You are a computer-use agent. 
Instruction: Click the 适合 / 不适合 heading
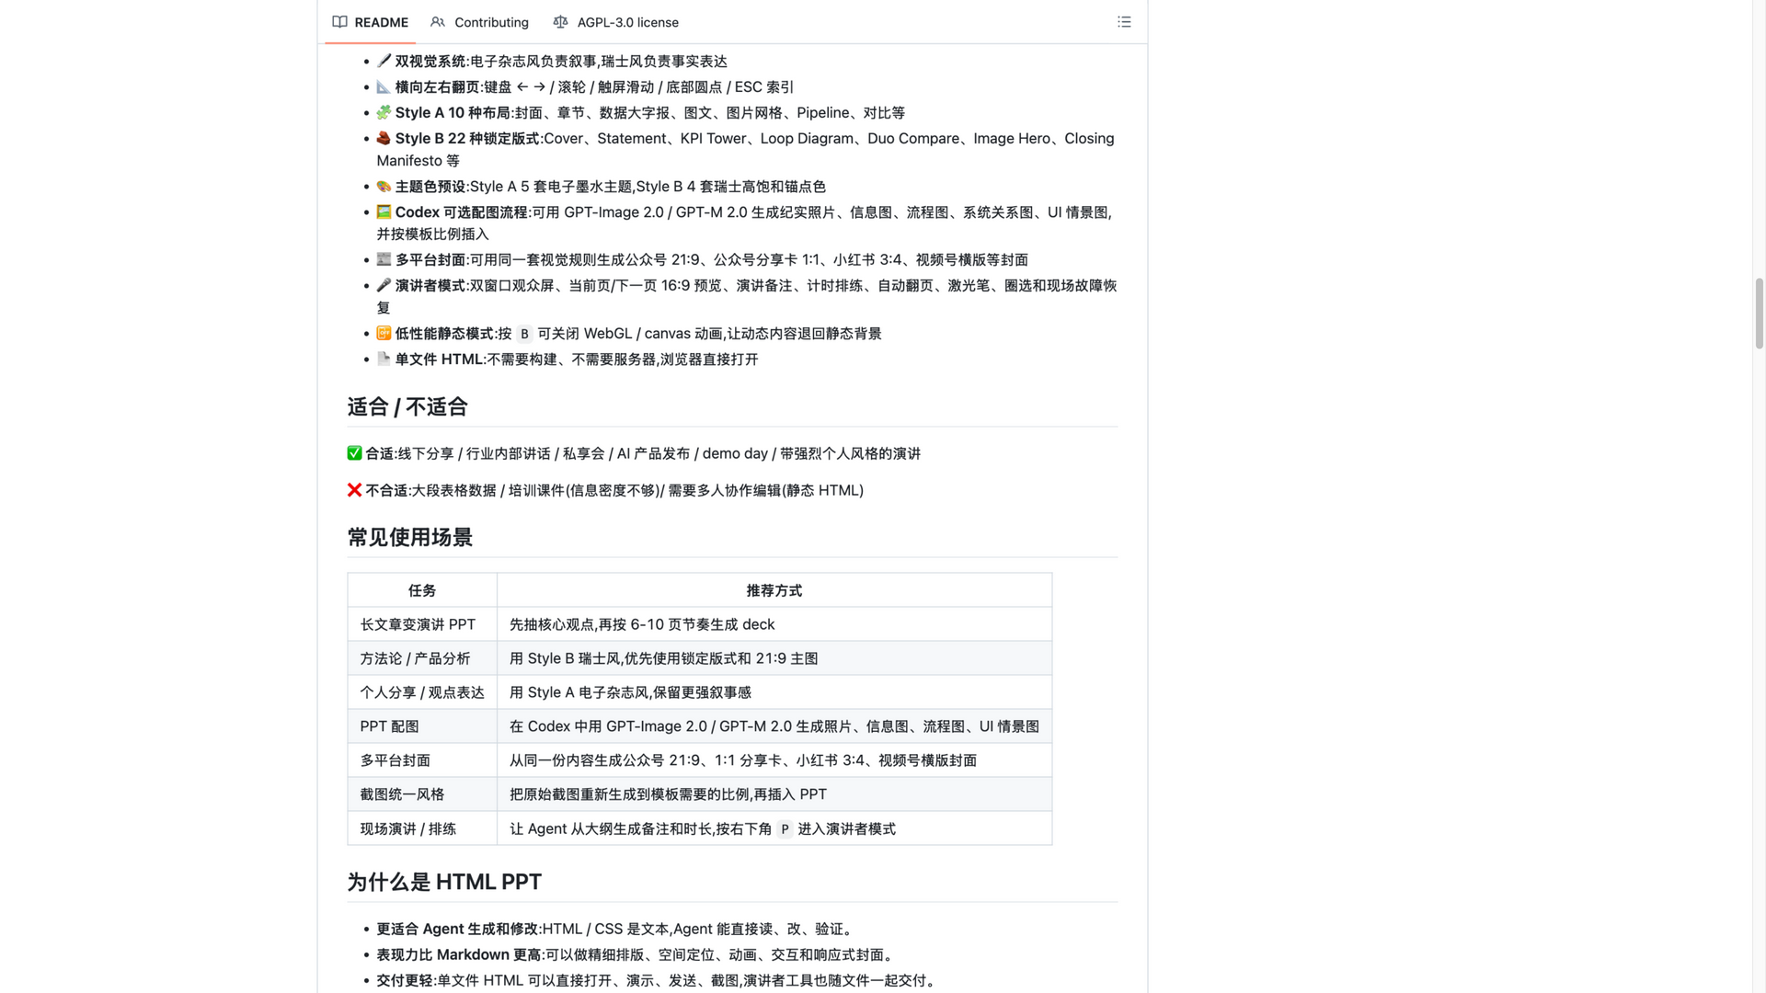coord(407,406)
